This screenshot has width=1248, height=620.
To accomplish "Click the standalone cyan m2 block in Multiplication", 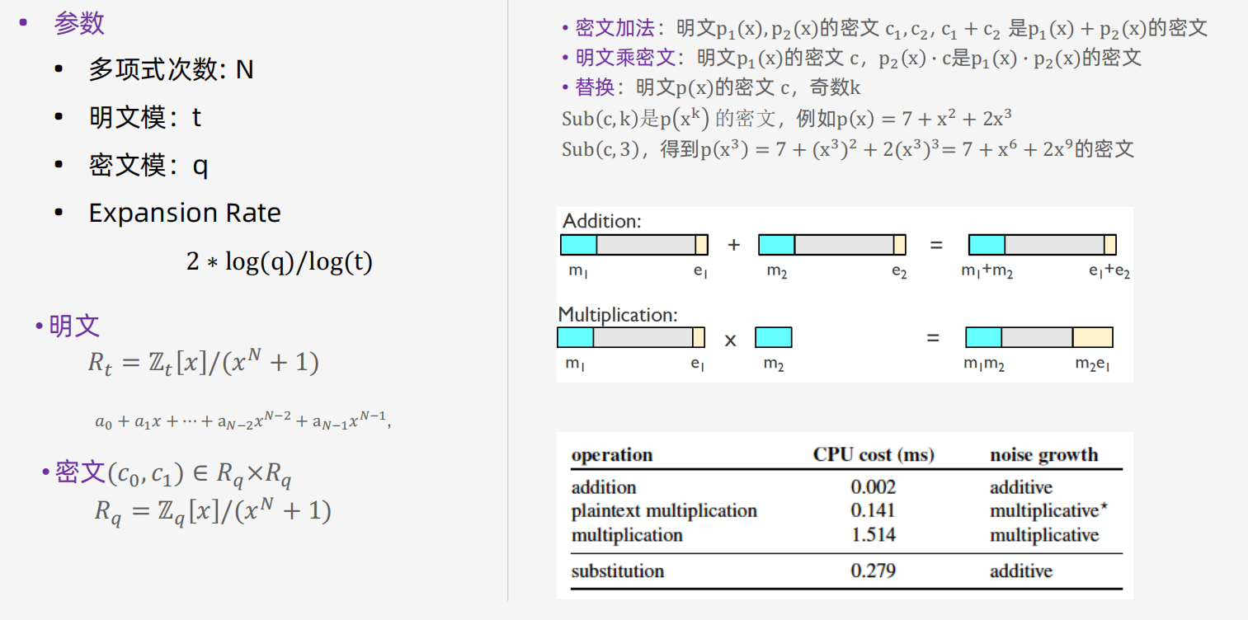I will (x=773, y=337).
